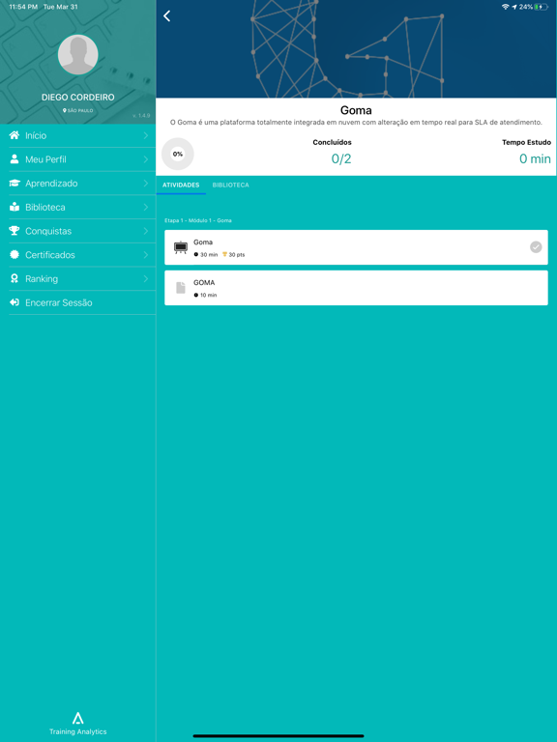
Task: Click the document icon on the GOMA activity
Action: click(181, 288)
